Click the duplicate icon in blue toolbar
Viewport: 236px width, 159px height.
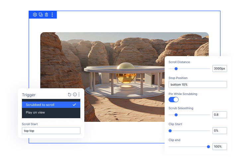(40, 15)
